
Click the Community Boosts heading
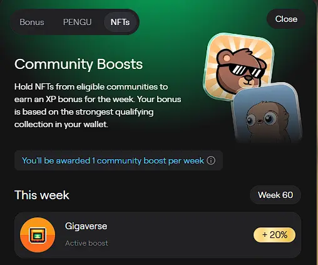[x=78, y=64]
